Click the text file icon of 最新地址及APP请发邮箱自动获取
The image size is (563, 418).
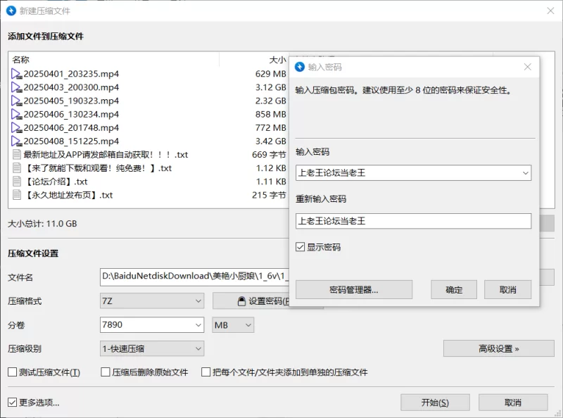click(x=16, y=155)
